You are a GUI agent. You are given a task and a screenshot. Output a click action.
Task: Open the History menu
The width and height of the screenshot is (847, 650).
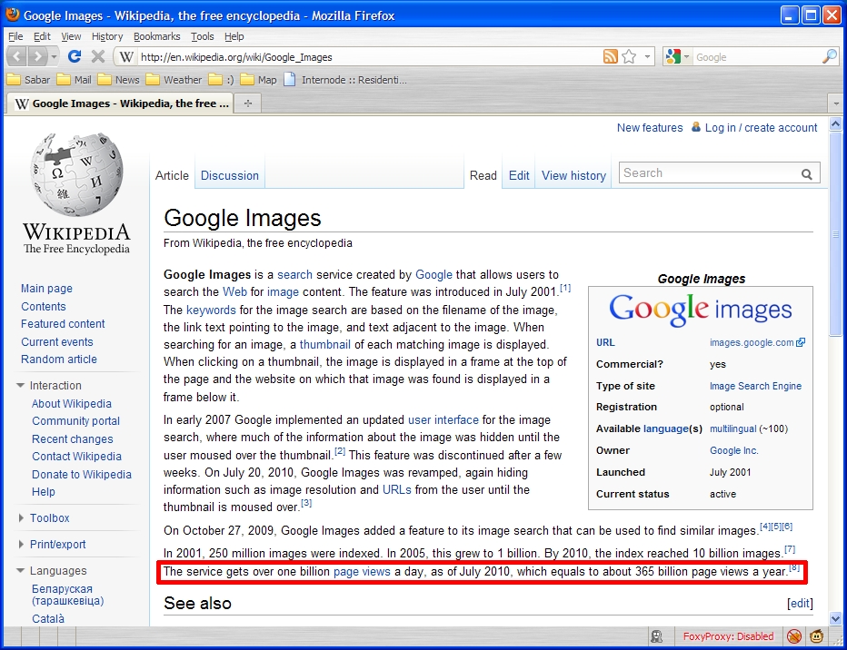point(107,36)
